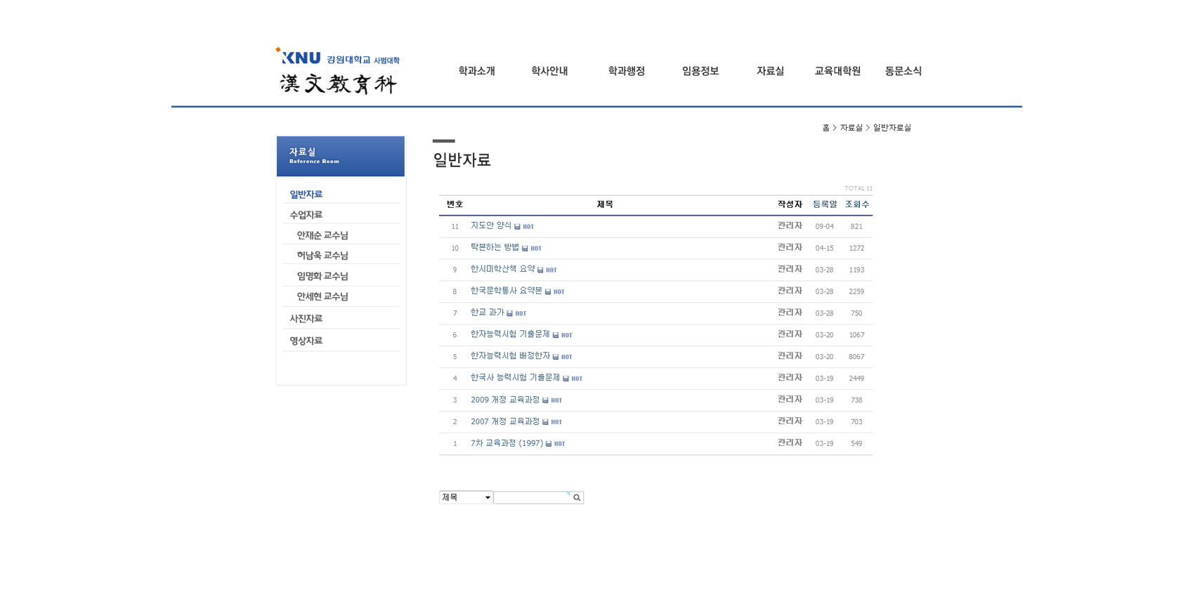Click the search text input field
Screen dimensions: 1195x597
point(533,497)
